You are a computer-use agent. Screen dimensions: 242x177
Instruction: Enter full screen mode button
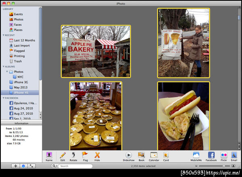point(31,166)
